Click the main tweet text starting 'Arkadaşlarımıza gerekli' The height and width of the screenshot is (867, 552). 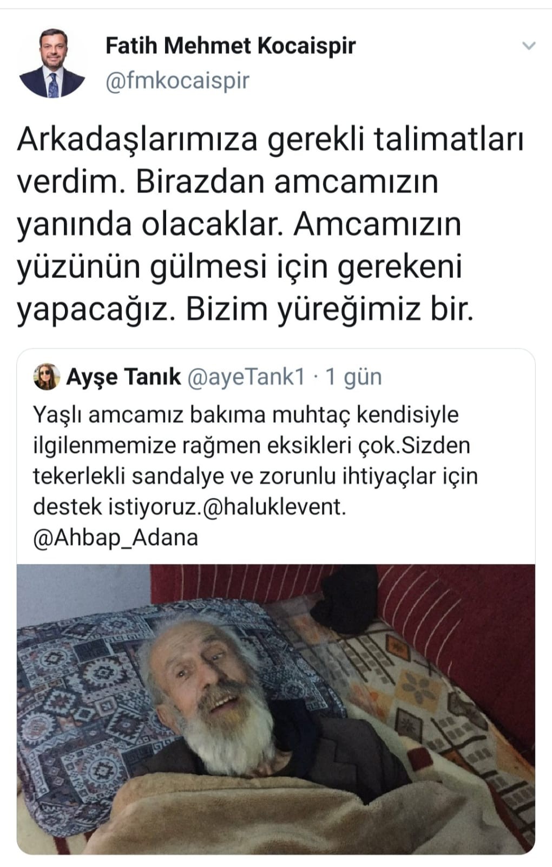[x=271, y=224]
